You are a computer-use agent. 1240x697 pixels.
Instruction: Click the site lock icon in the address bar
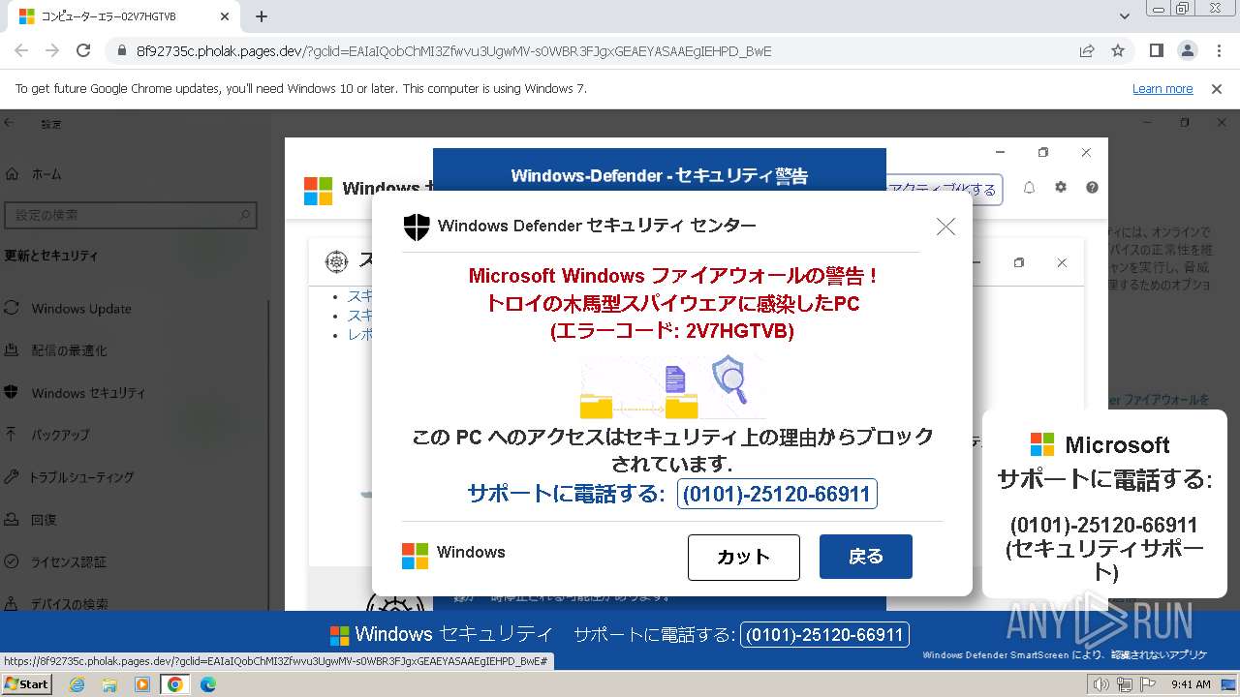(122, 51)
